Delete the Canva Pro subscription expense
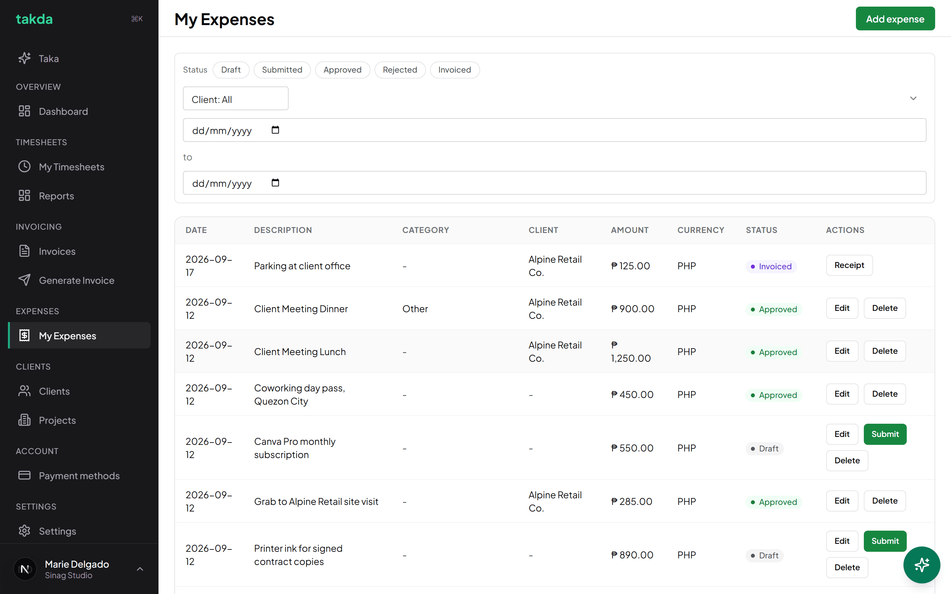The width and height of the screenshot is (951, 594). (x=847, y=460)
